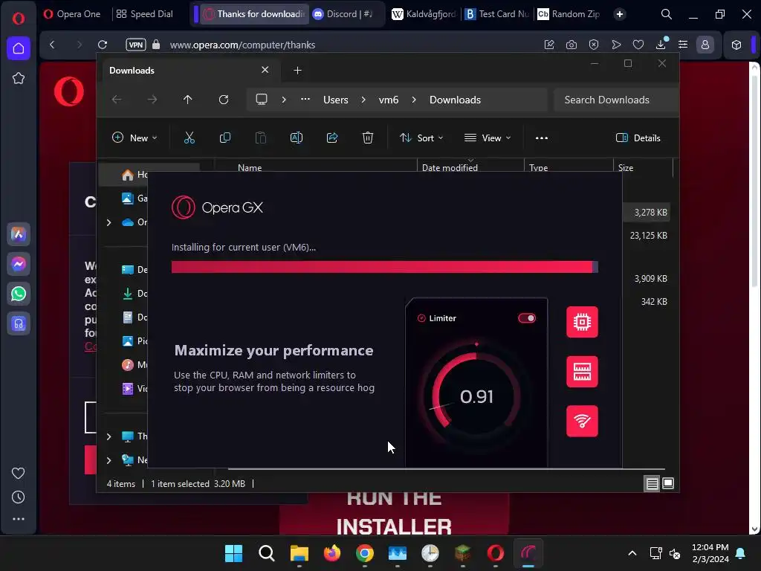Viewport: 761px width, 571px height.
Task: Select Users in the breadcrumb path
Action: (335, 100)
